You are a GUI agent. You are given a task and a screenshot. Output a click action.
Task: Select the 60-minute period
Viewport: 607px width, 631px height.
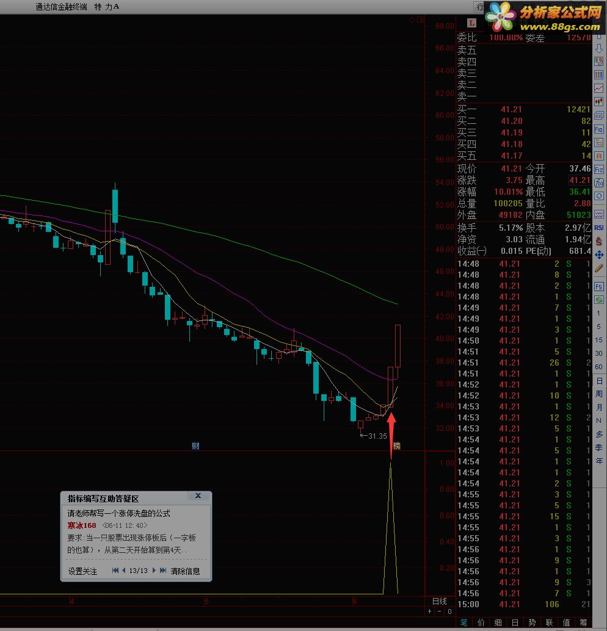click(x=598, y=367)
